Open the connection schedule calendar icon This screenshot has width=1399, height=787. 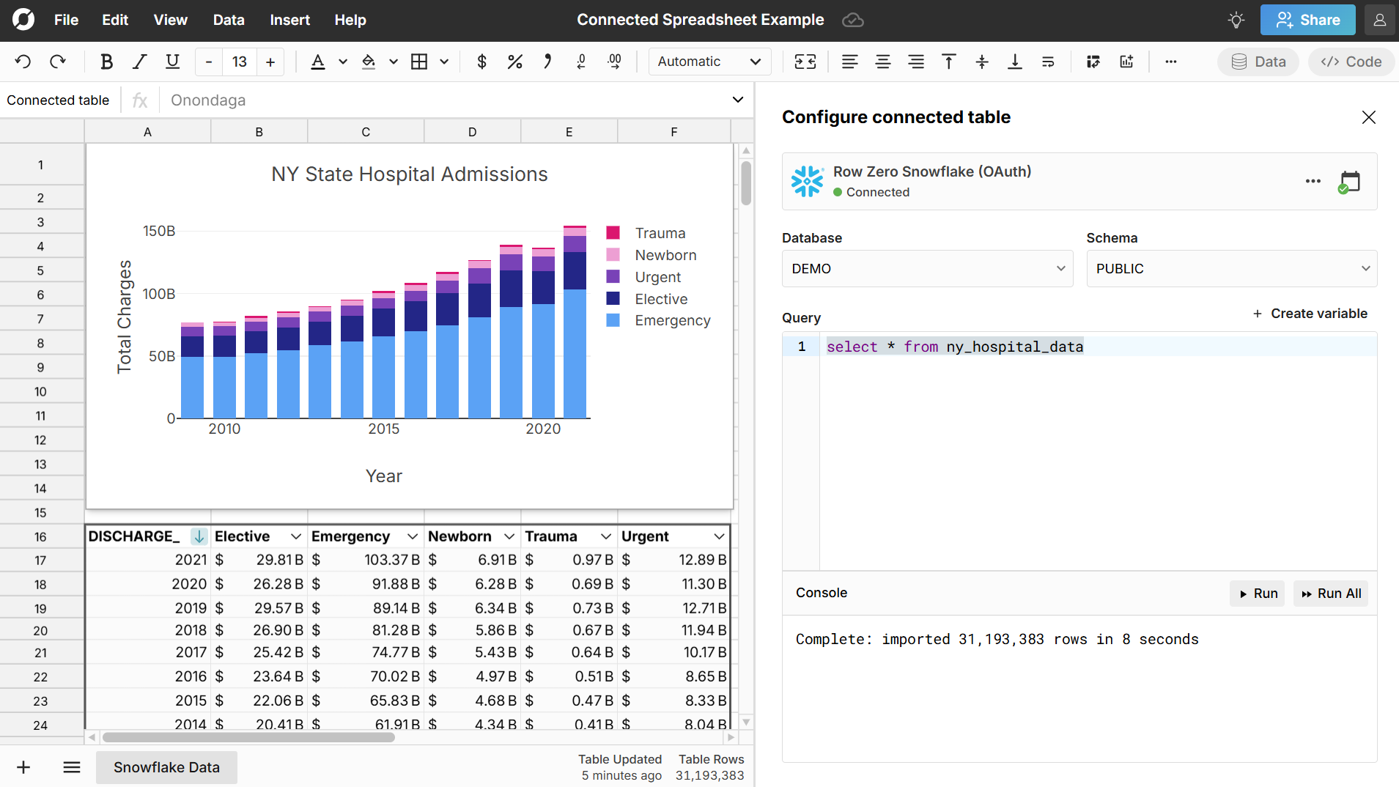(1349, 182)
